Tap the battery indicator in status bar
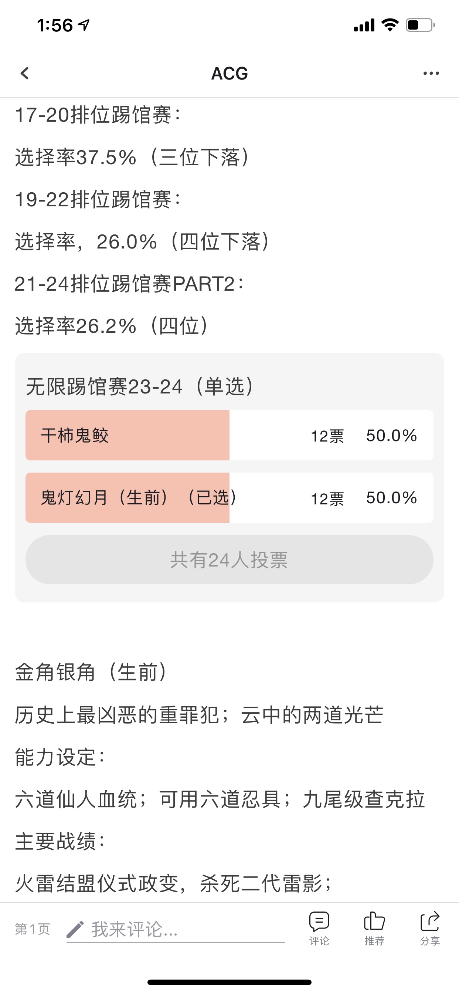Viewport: 459px width, 994px height. [420, 25]
